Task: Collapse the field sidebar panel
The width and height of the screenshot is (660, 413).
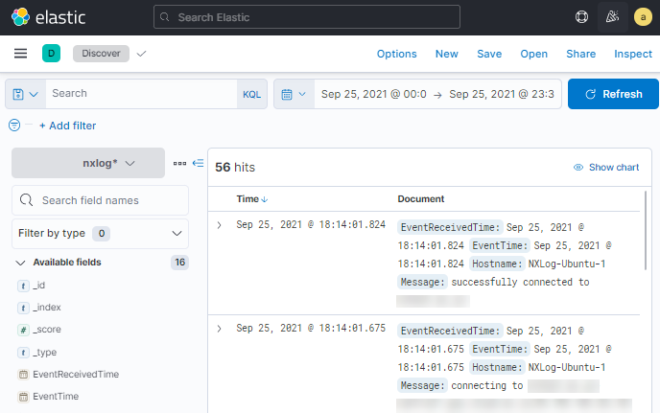Action: 199,163
